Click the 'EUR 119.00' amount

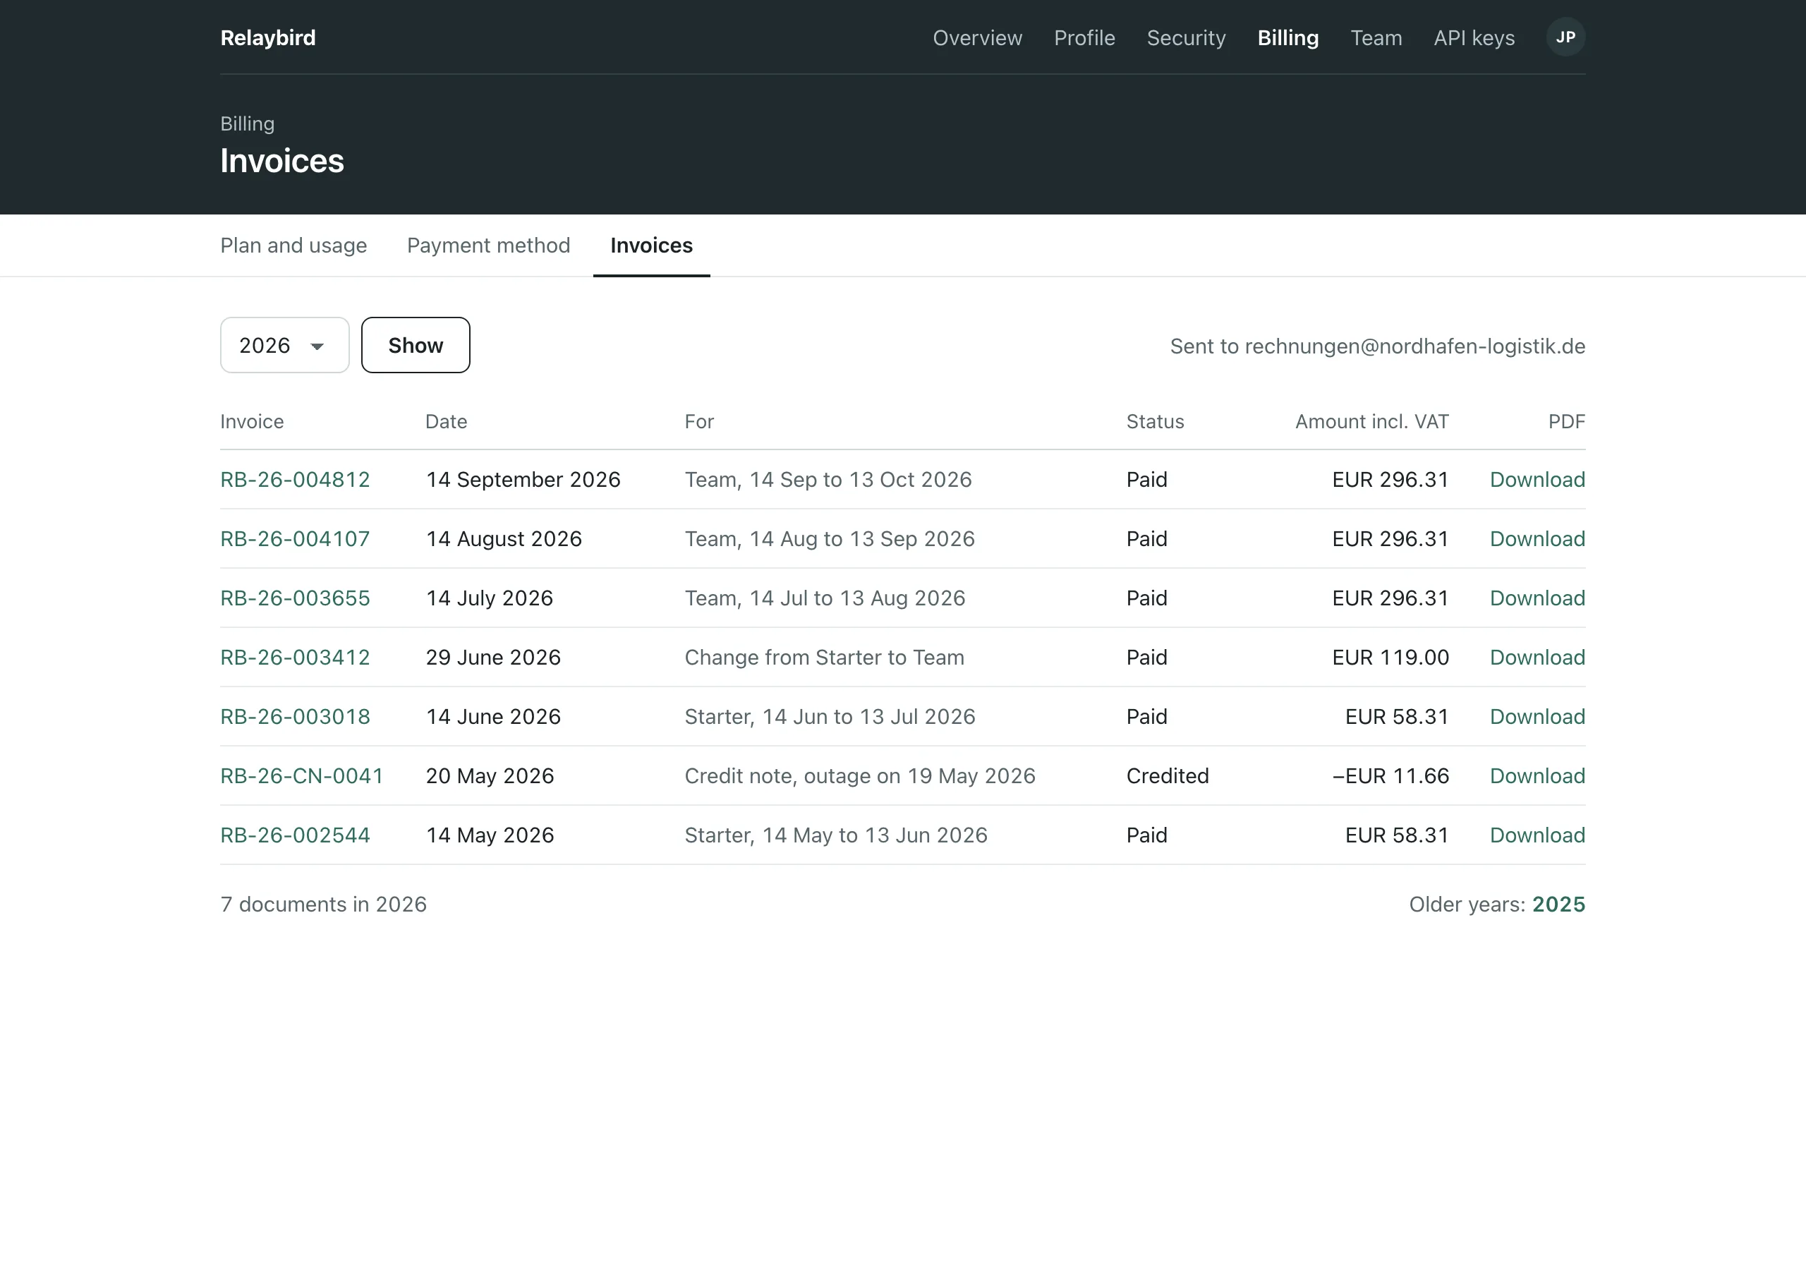click(x=1390, y=657)
